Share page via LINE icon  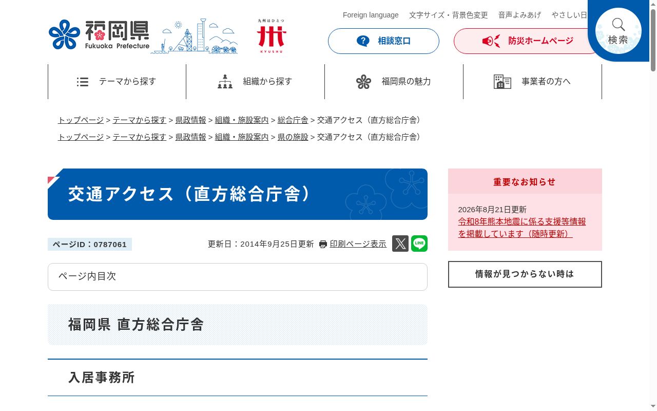[419, 244]
